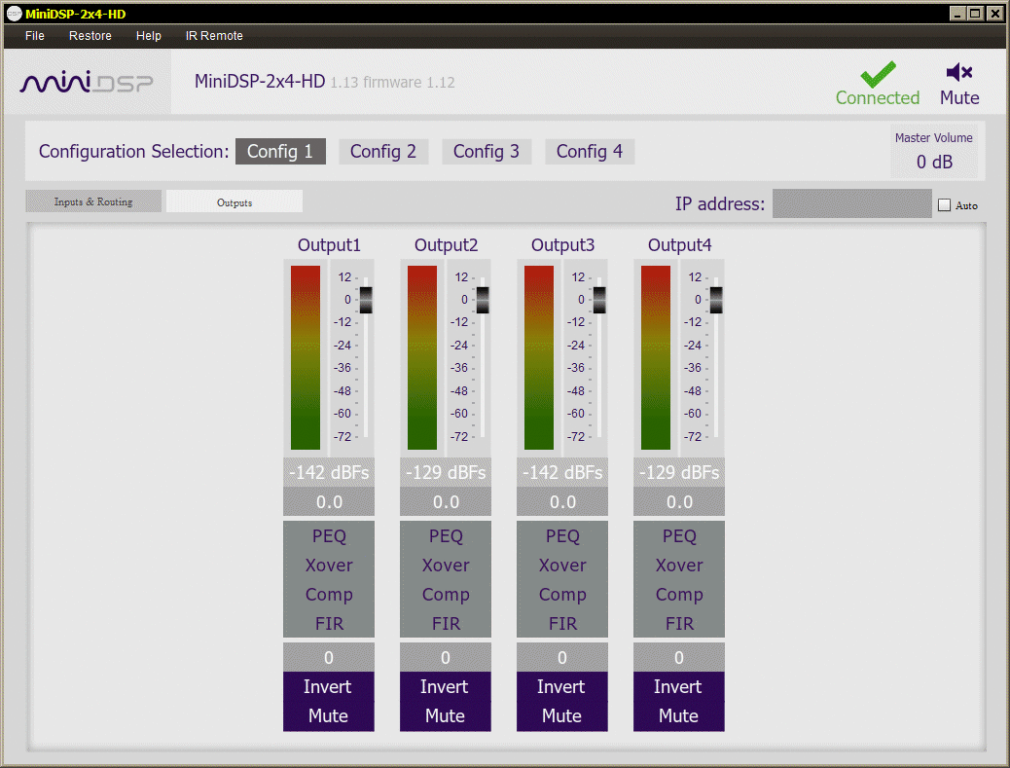Screen dimensions: 1010x768
Task: Select Config 2 preset
Action: tap(383, 152)
